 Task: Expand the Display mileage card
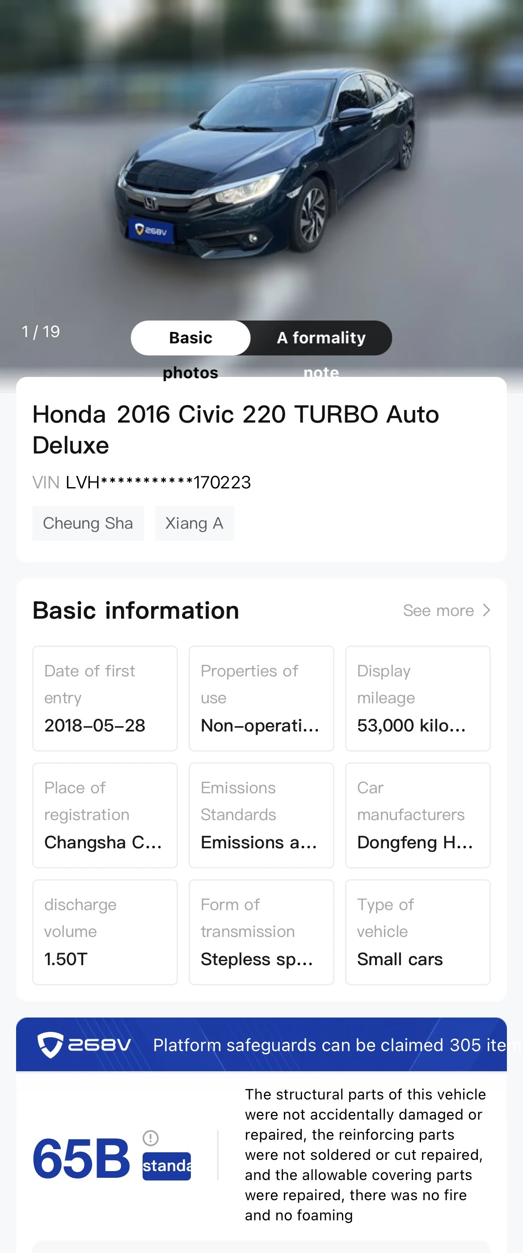[x=418, y=698]
